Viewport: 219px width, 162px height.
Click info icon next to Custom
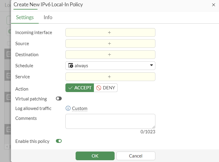click(68, 108)
